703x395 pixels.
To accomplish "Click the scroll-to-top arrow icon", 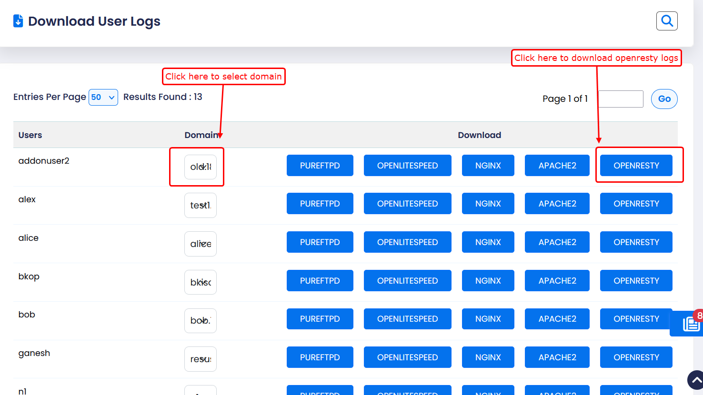I will [x=696, y=380].
